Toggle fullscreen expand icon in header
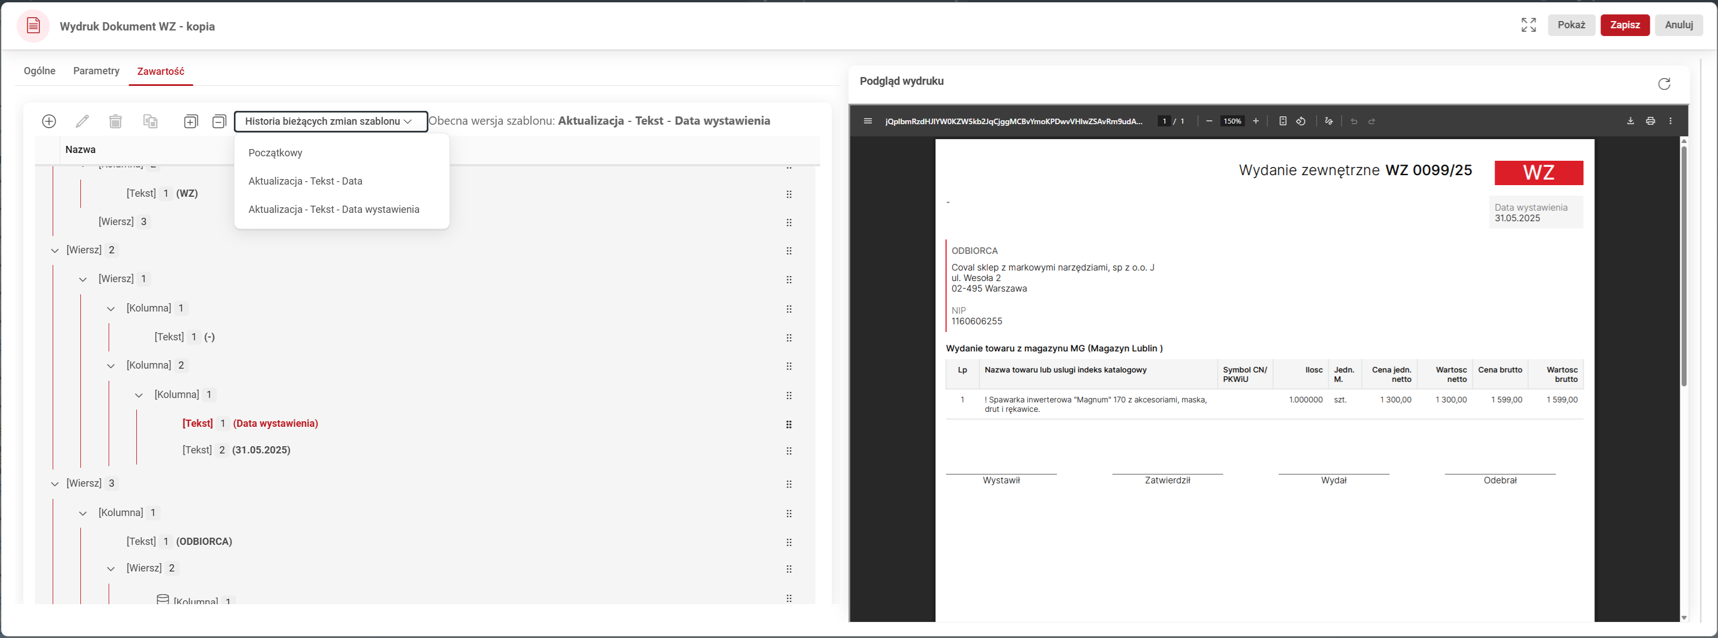The height and width of the screenshot is (638, 1718). coord(1528,25)
